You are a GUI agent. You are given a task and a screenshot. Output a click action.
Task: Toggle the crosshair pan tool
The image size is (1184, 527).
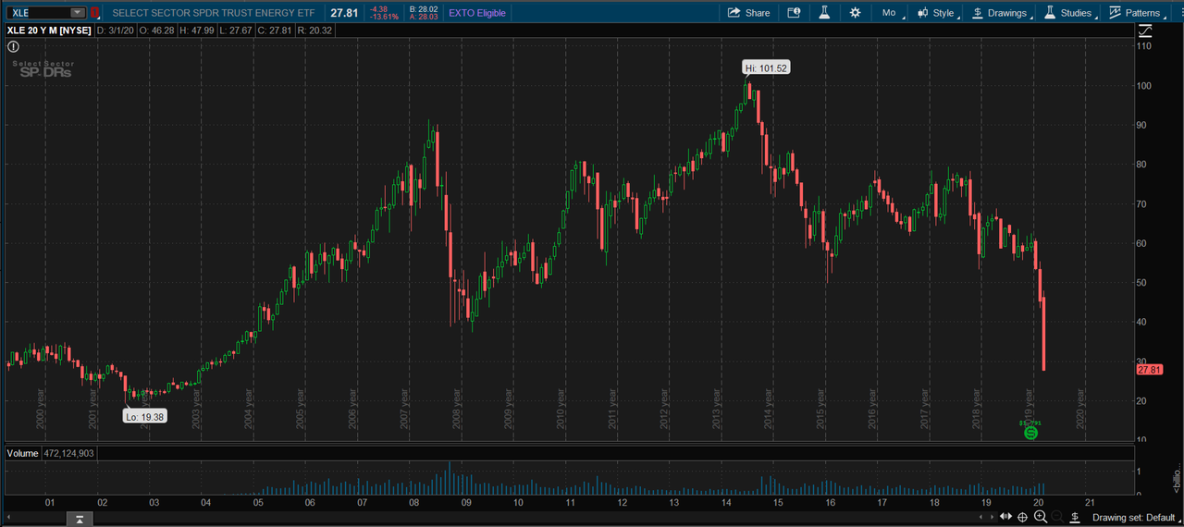click(x=1022, y=517)
